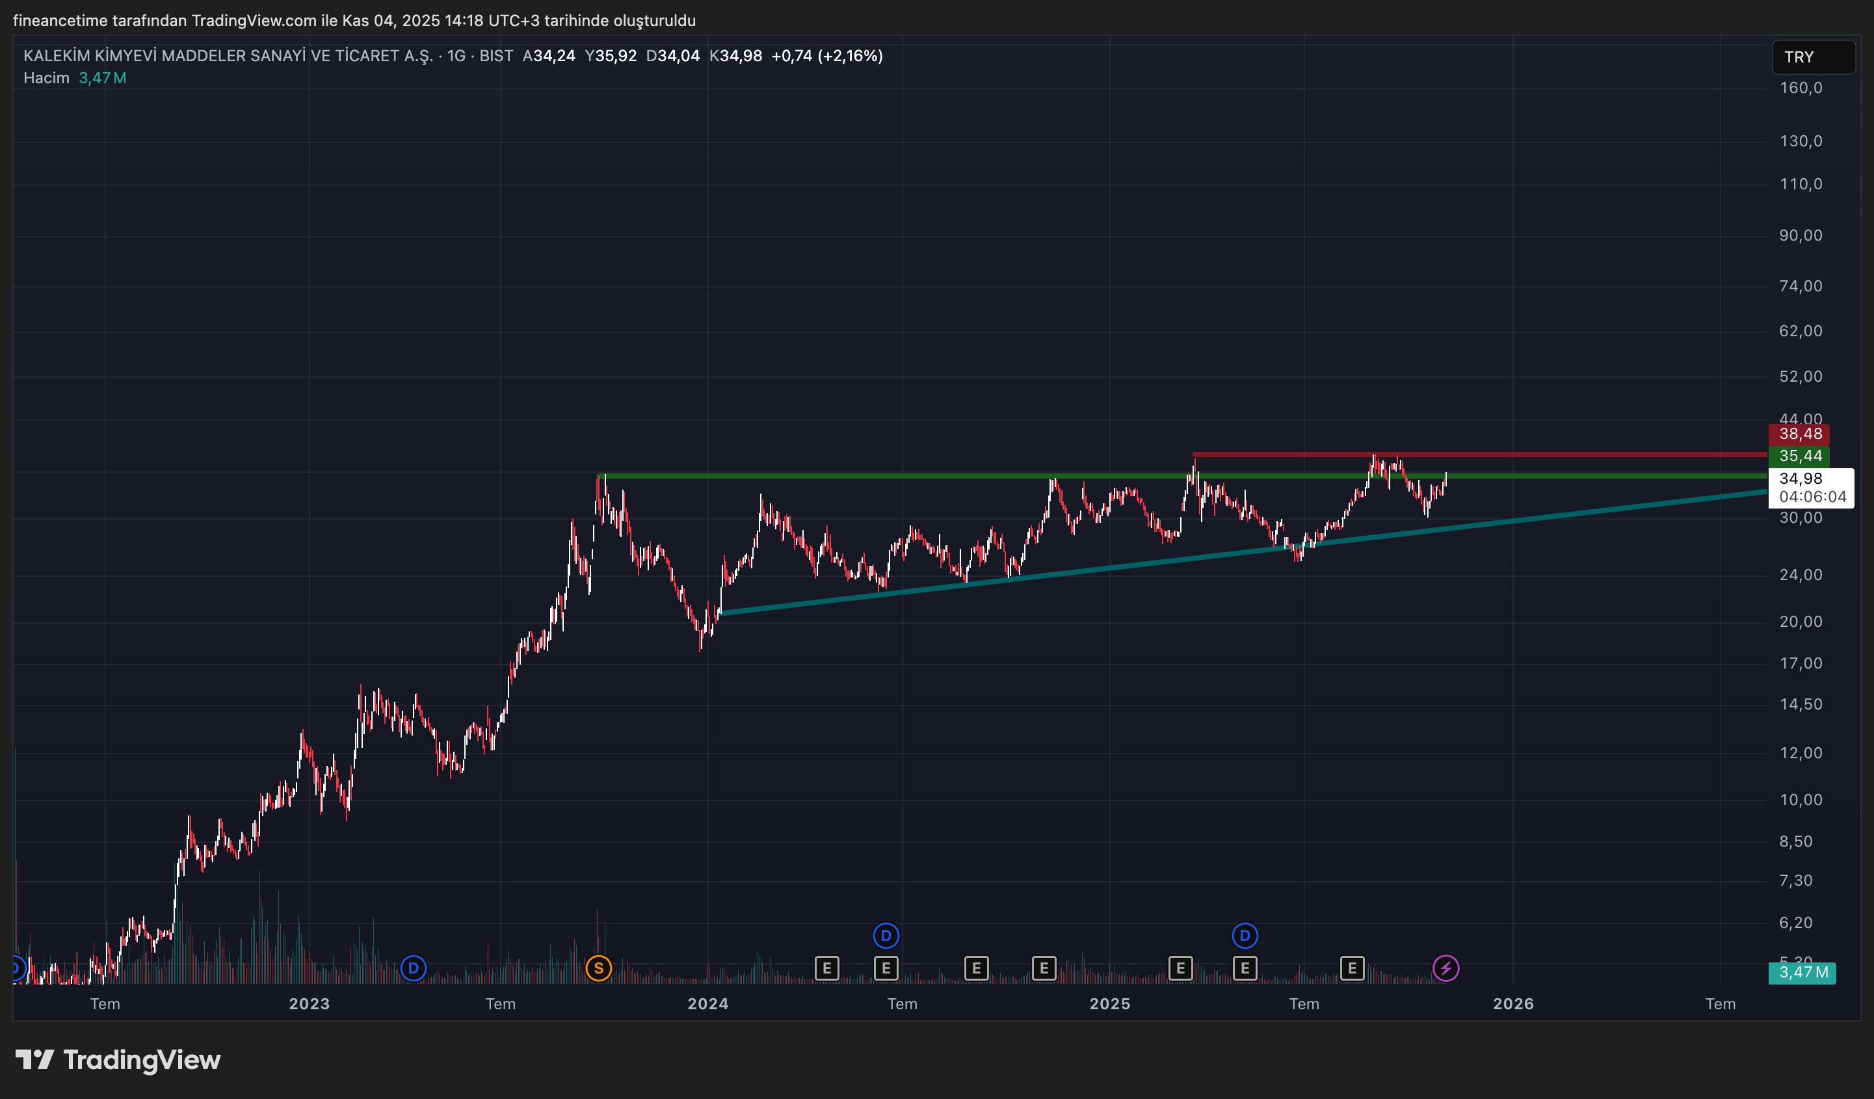Click the KALEKİM symbol title
1874x1099 pixels.
point(228,56)
